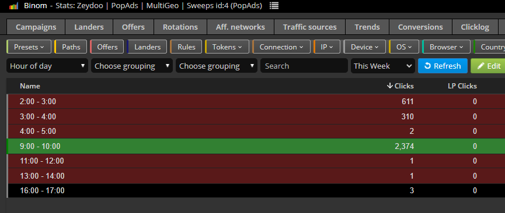Click the Rules grouping button

(186, 47)
